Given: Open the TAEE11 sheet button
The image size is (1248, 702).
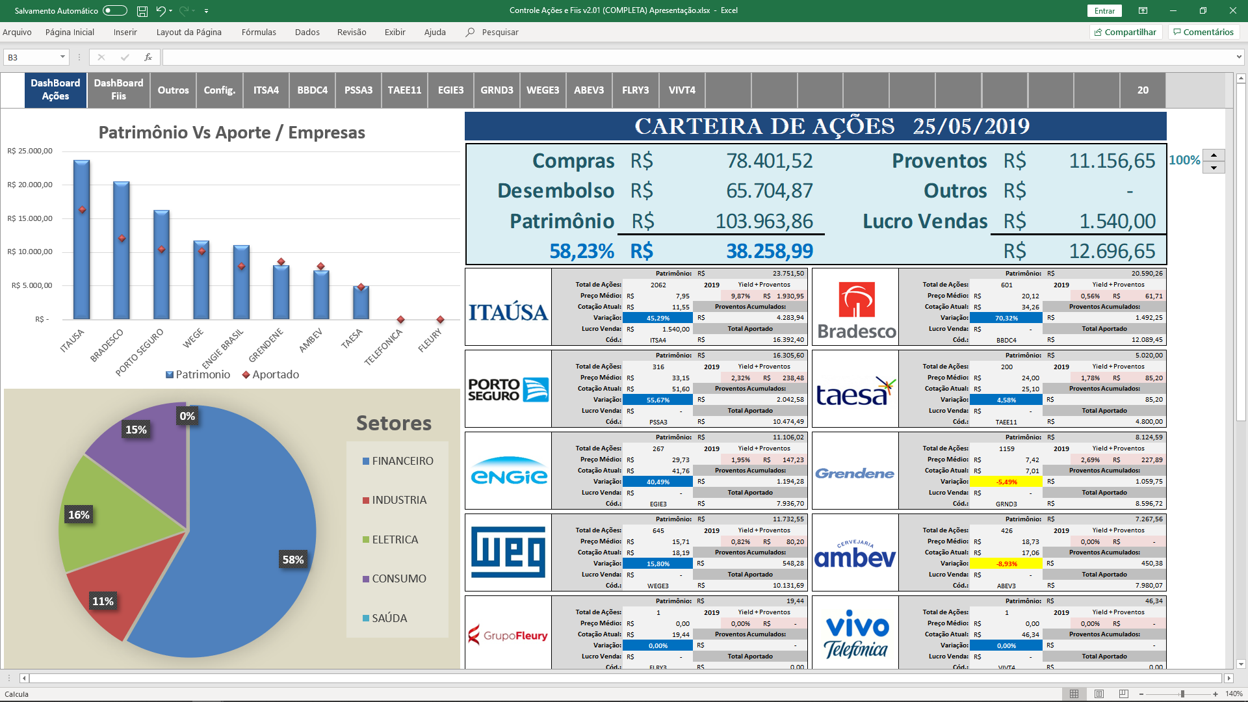Looking at the screenshot, I should coord(404,90).
